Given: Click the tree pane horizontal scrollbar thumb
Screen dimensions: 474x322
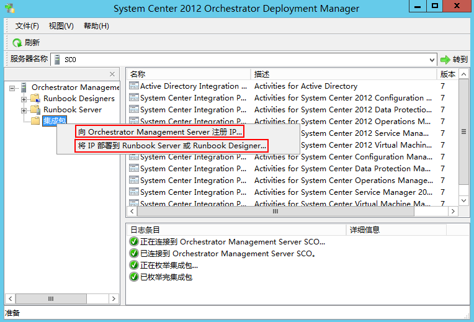Looking at the screenshot, I should 51,298.
